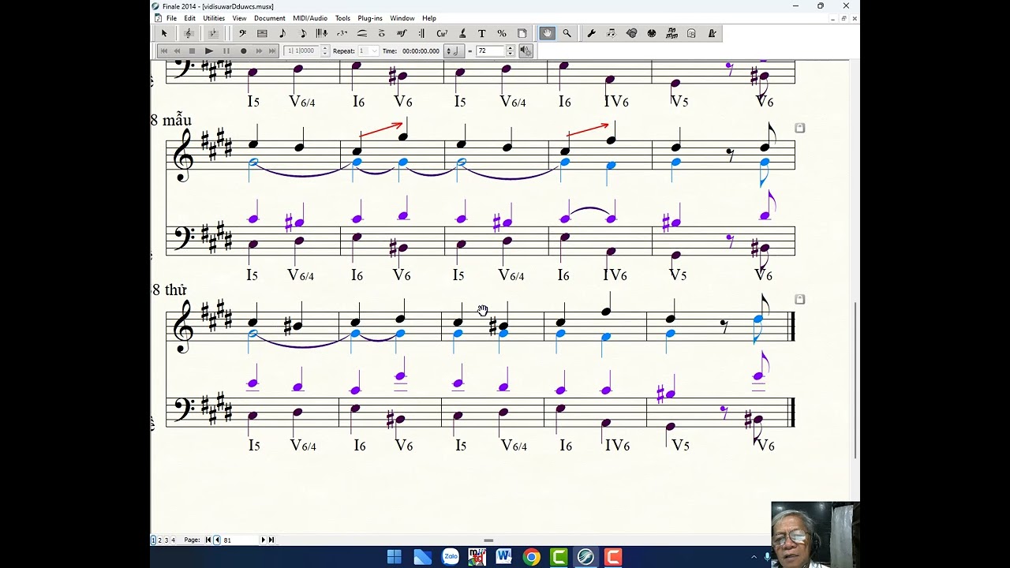Switch to Layer 1

153,540
